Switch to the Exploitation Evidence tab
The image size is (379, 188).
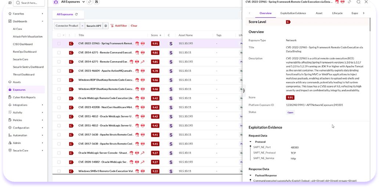[293, 13]
